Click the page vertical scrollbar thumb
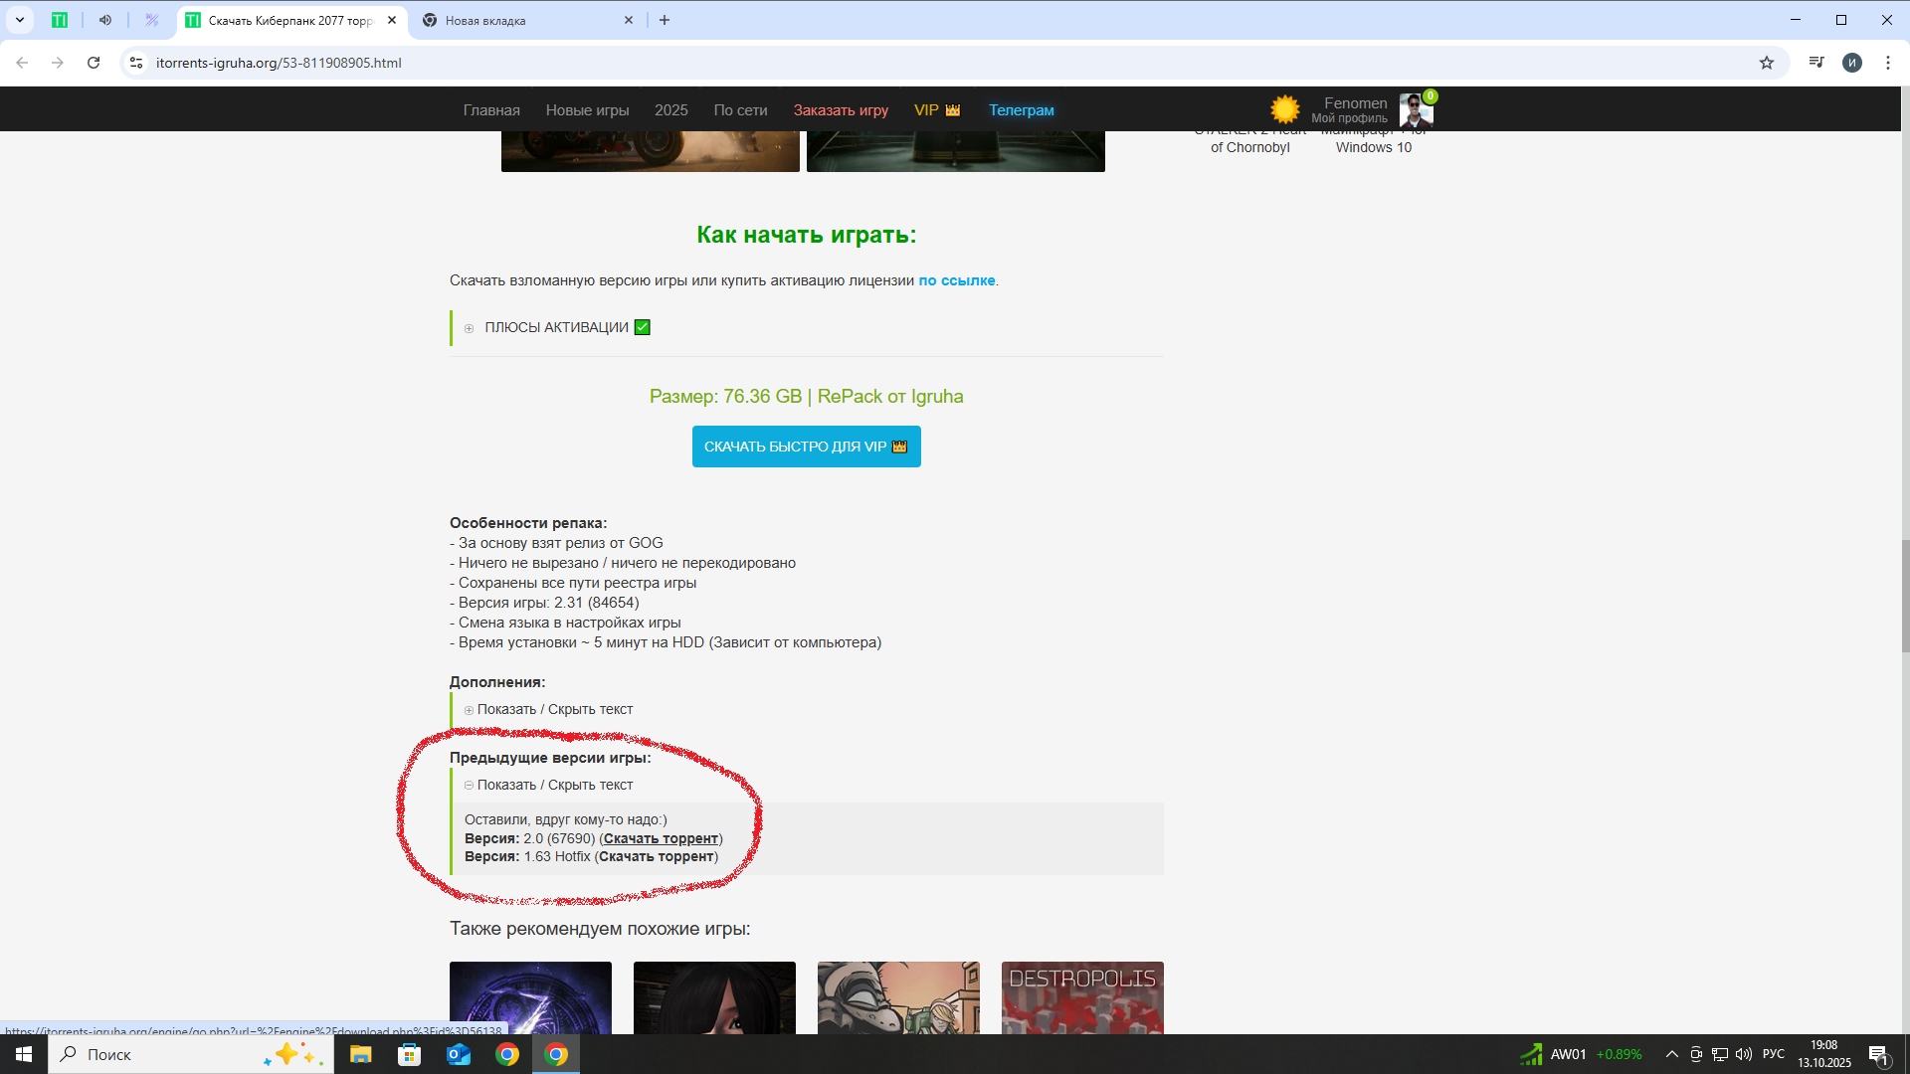The image size is (1910, 1074). (1904, 597)
